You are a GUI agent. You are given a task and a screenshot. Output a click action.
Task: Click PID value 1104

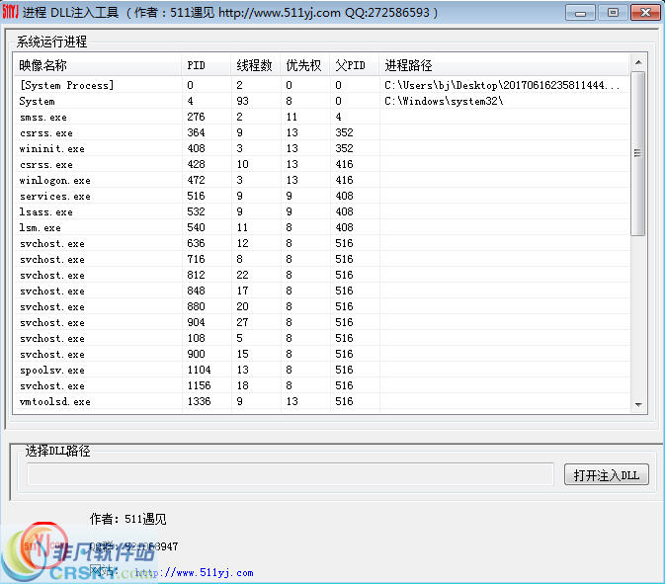click(199, 370)
